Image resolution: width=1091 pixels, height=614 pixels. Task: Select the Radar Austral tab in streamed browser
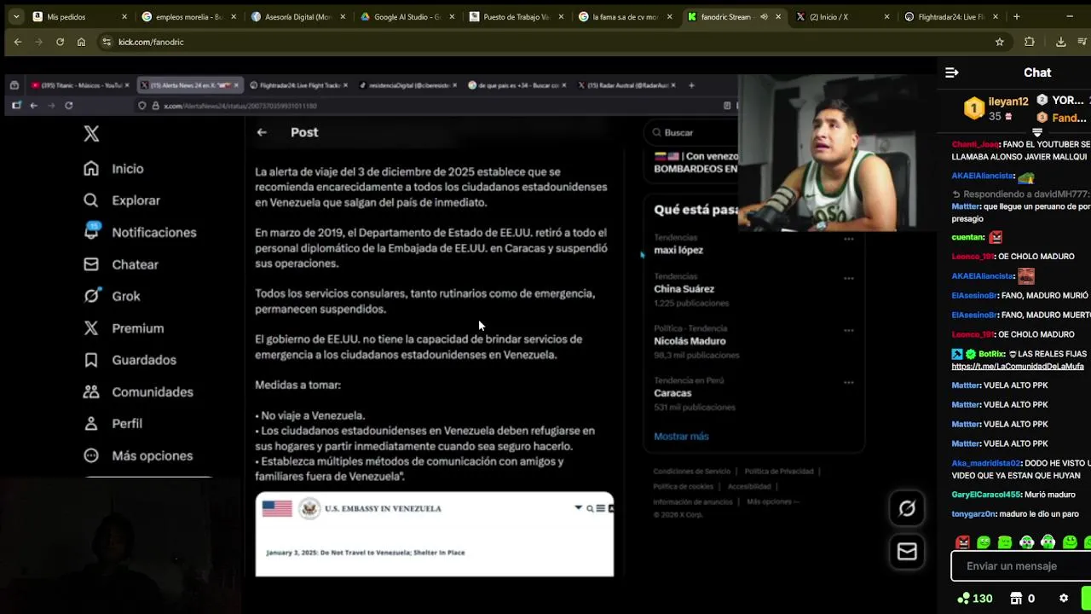coord(628,85)
